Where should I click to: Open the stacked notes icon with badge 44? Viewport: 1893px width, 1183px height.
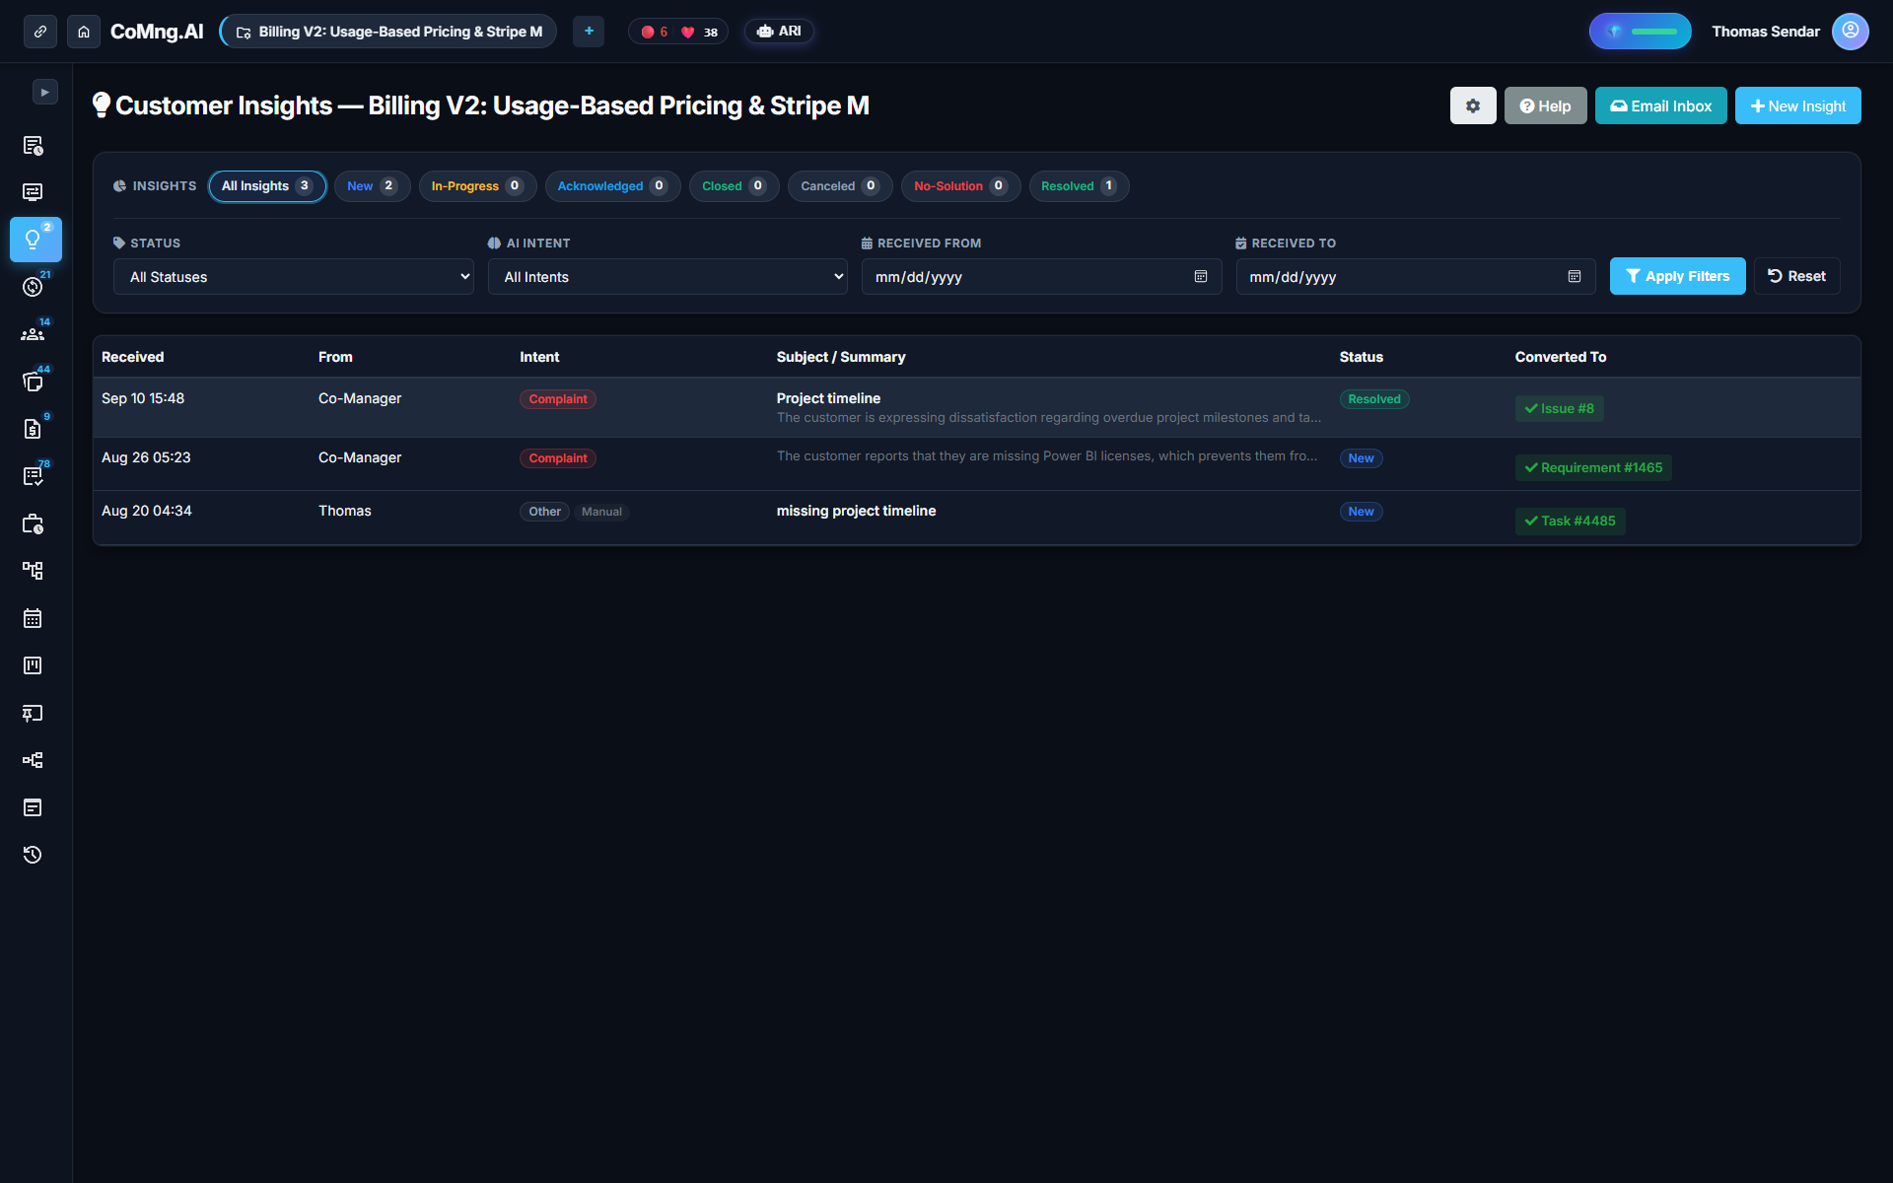[33, 382]
